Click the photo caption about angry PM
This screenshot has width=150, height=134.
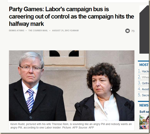[71, 126]
